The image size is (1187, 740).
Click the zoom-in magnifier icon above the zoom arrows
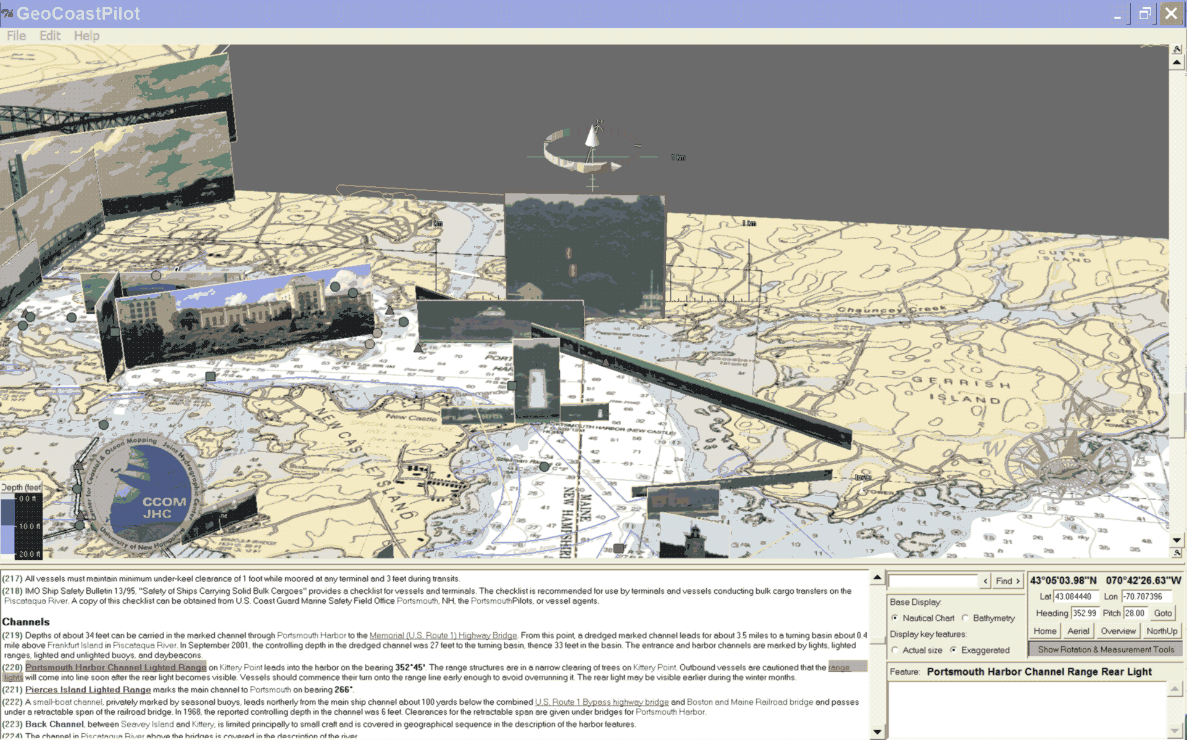1177,49
